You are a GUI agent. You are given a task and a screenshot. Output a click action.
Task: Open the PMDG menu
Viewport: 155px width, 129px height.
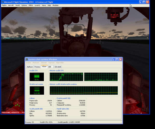point(31,5)
